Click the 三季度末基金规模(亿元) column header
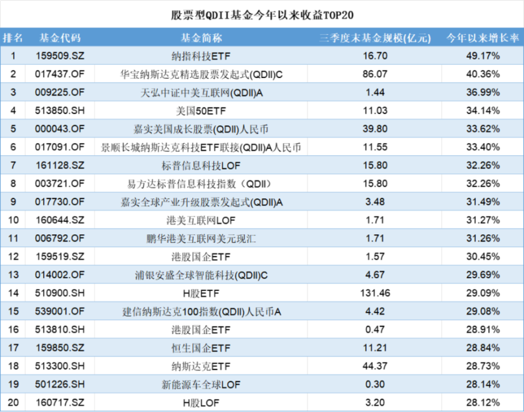 point(375,38)
